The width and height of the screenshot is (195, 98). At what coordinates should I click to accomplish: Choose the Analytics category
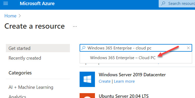[17, 96]
